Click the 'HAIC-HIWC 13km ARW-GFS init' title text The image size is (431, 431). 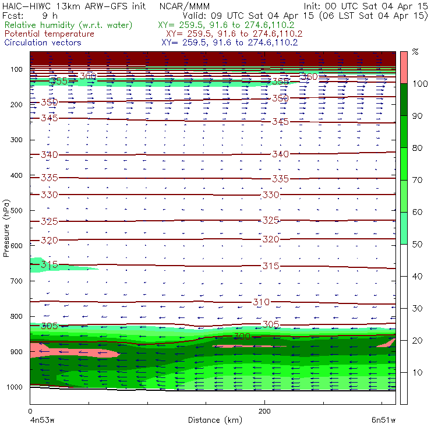click(x=74, y=6)
